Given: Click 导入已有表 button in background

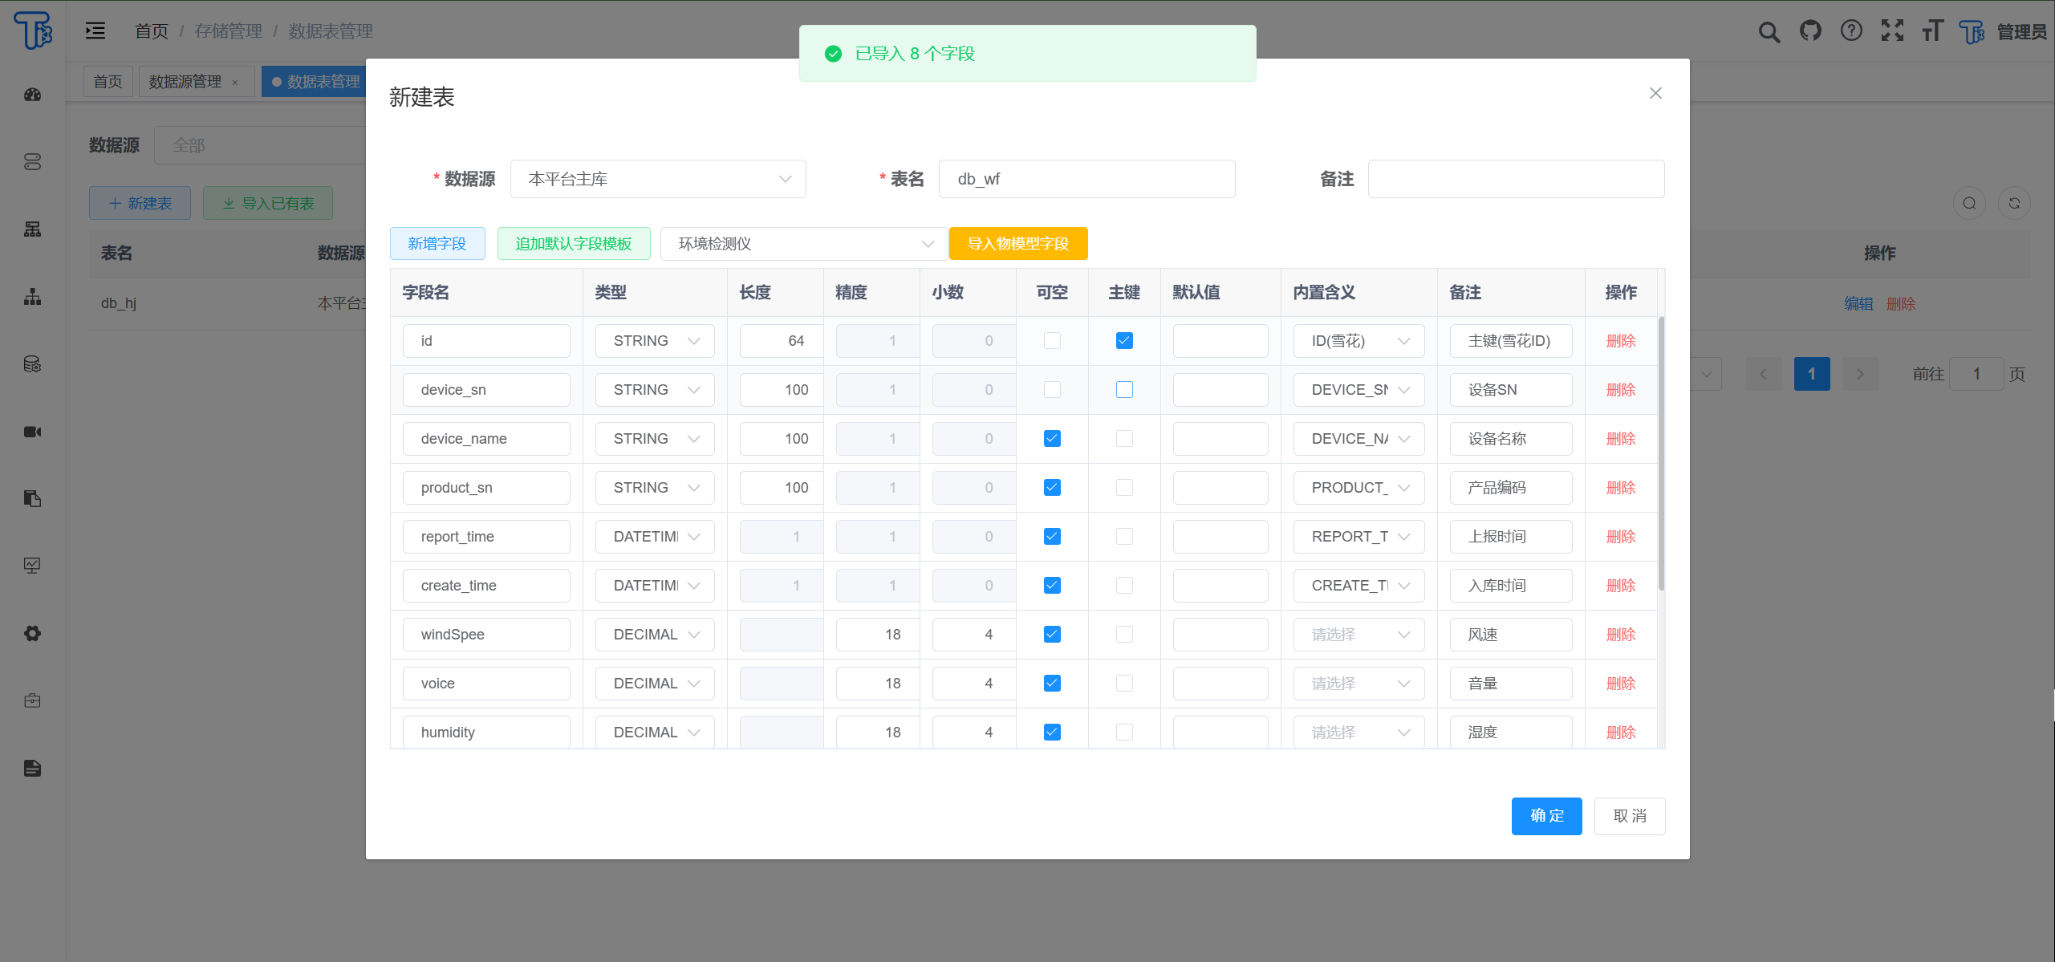Looking at the screenshot, I should pos(268,203).
